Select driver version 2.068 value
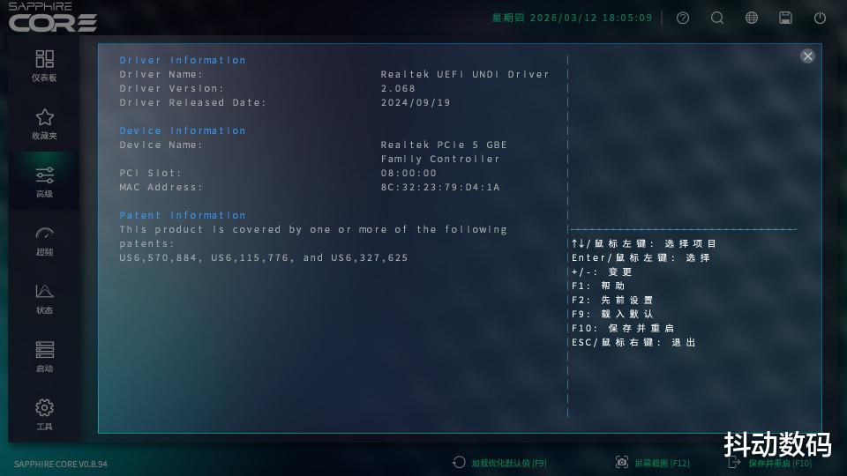847x476 pixels. tap(398, 88)
